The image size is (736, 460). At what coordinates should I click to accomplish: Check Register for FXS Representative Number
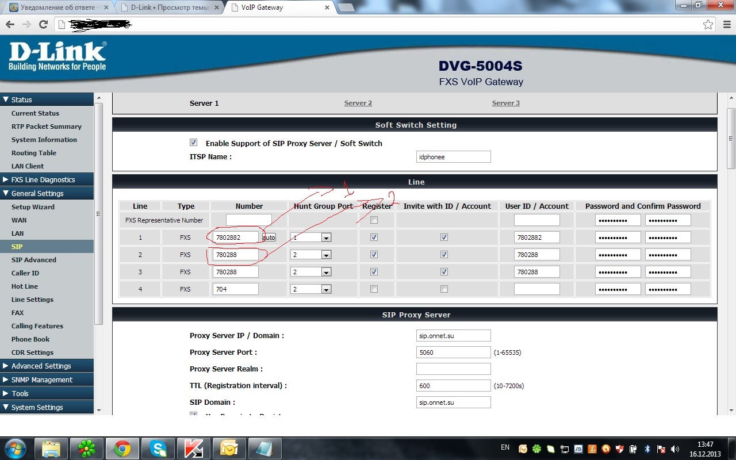(374, 220)
